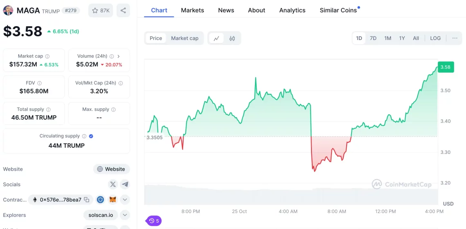Open the Telegram social link

coord(125,185)
